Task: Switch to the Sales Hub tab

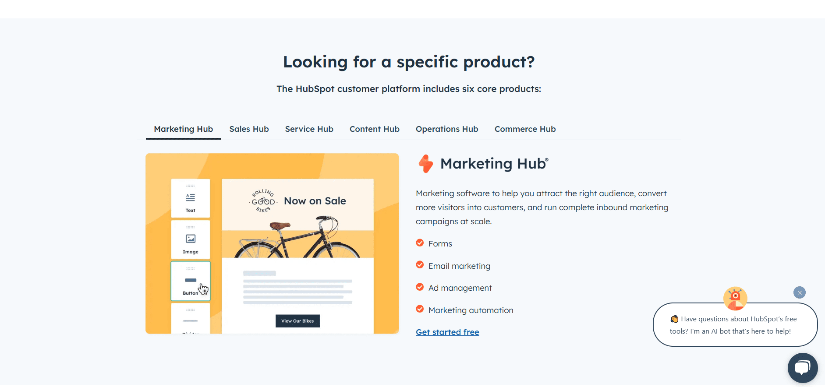Action: tap(249, 129)
